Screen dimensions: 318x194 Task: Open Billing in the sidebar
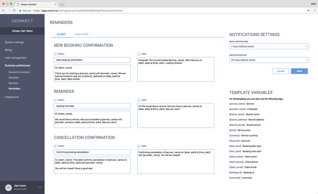tap(9, 50)
